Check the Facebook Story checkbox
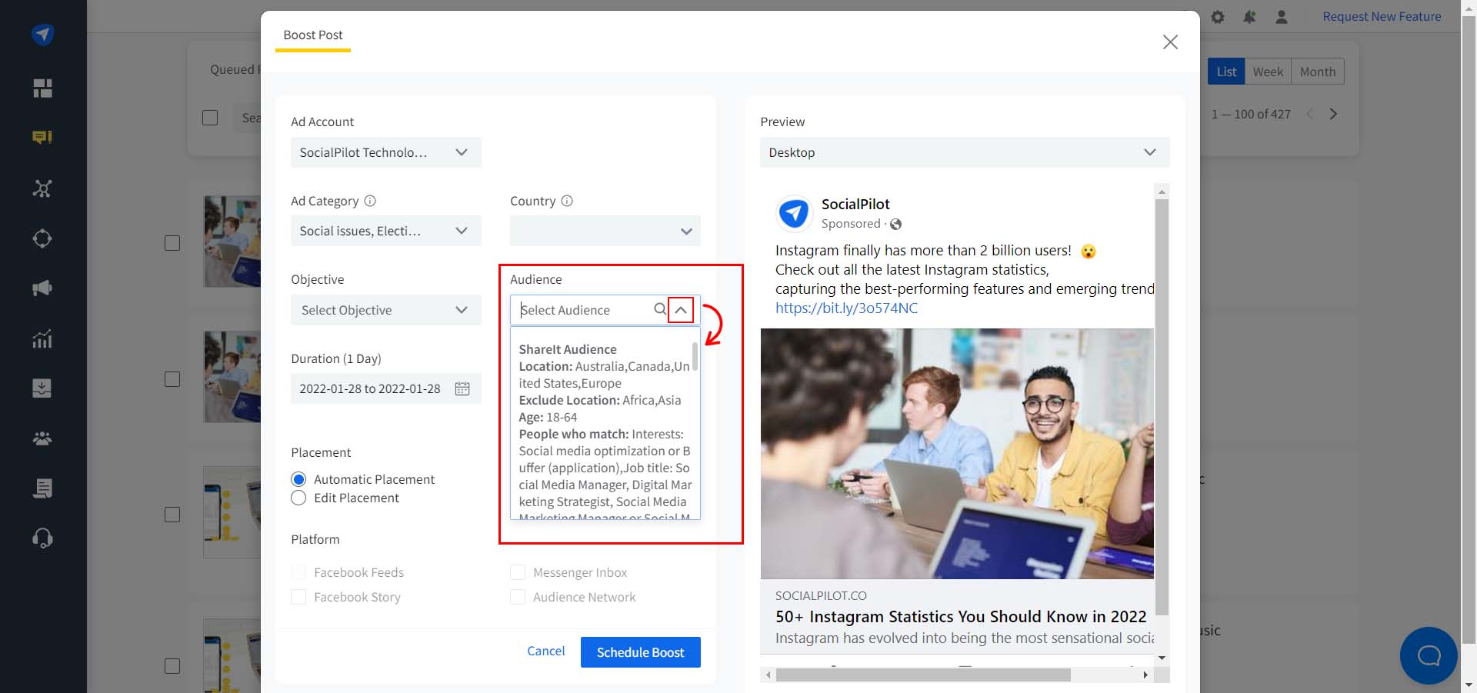1477x693 pixels. (298, 597)
